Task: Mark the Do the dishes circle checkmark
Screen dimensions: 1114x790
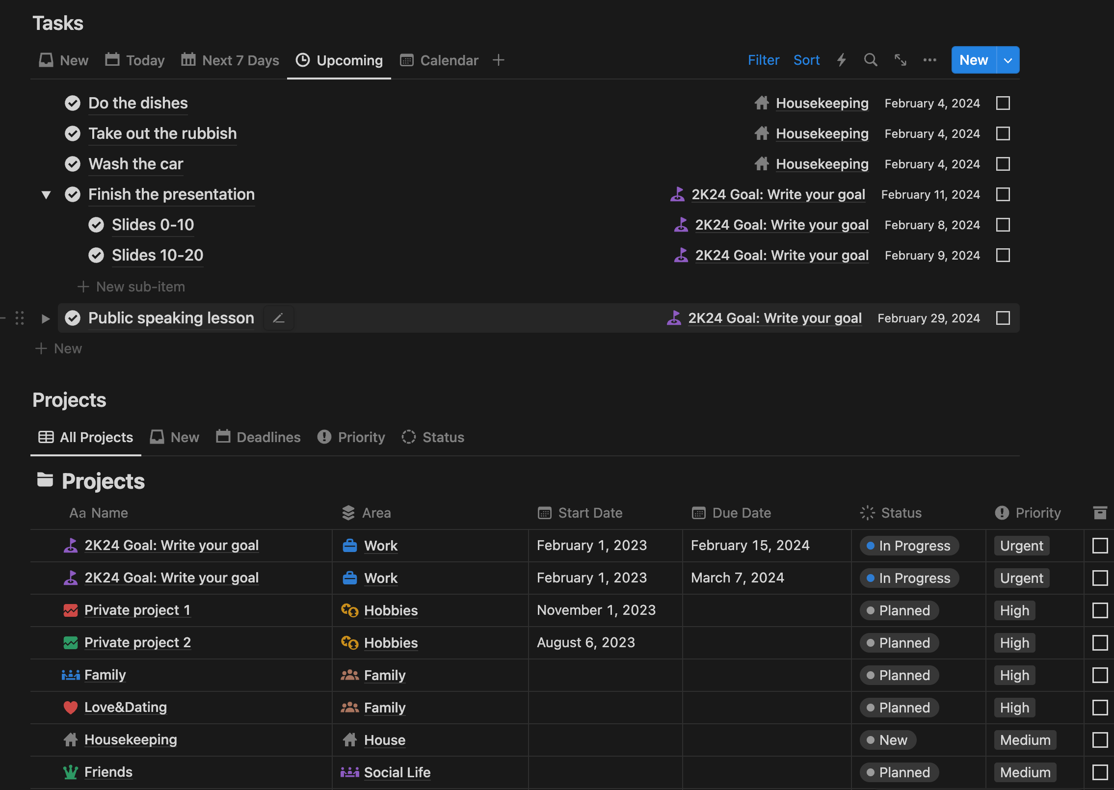Action: click(73, 103)
